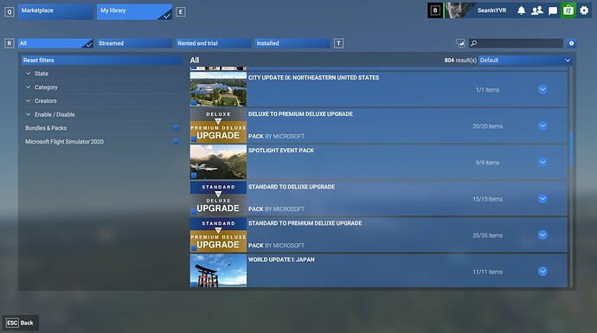Click the Reset filters button
597x333 pixels.
tap(102, 61)
